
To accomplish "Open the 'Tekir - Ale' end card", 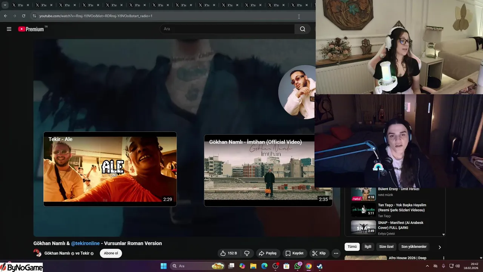I will pos(110,169).
